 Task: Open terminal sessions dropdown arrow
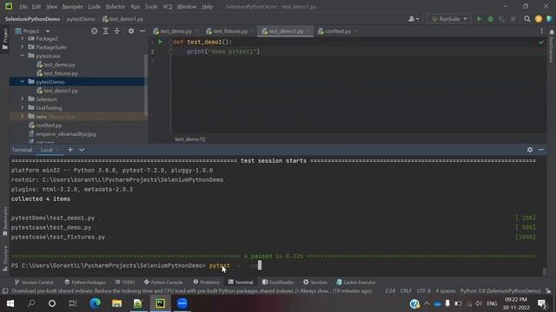pyautogui.click(x=81, y=150)
